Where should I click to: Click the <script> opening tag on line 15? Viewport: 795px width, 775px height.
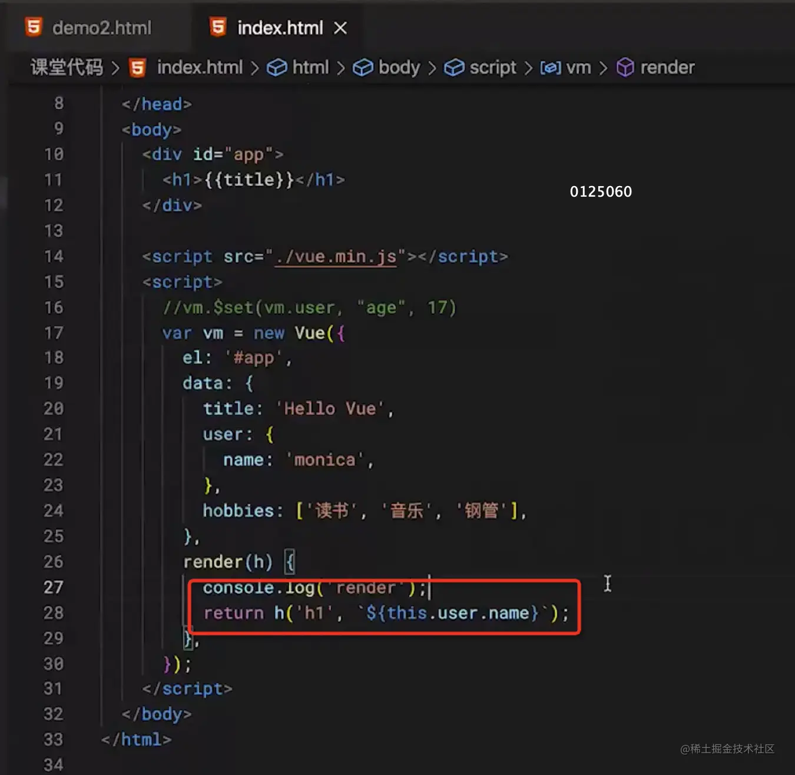[182, 282]
